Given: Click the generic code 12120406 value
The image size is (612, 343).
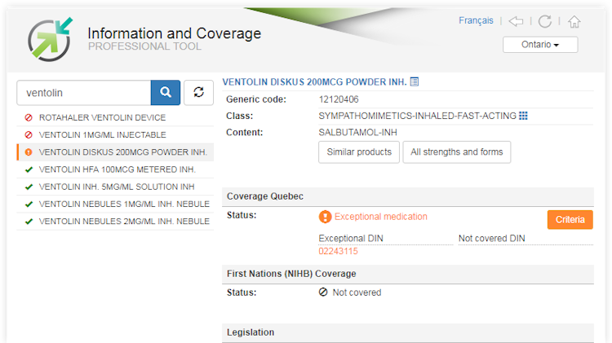Looking at the screenshot, I should 339,99.
